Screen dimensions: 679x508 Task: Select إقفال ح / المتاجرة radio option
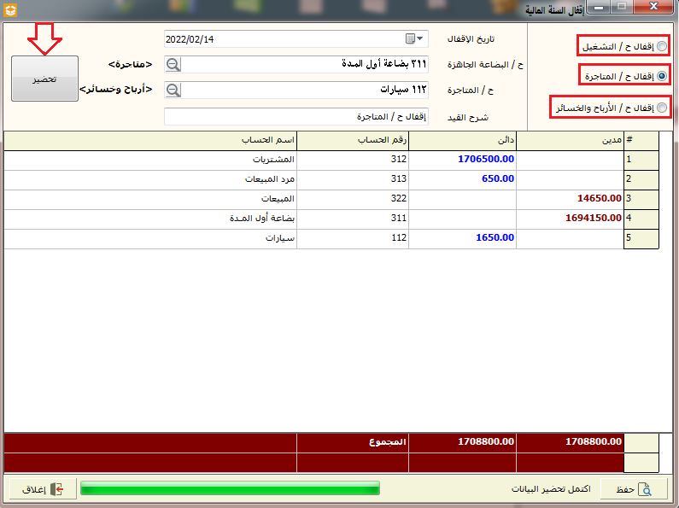point(662,76)
